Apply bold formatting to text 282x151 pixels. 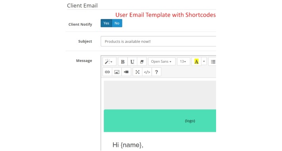(123, 62)
